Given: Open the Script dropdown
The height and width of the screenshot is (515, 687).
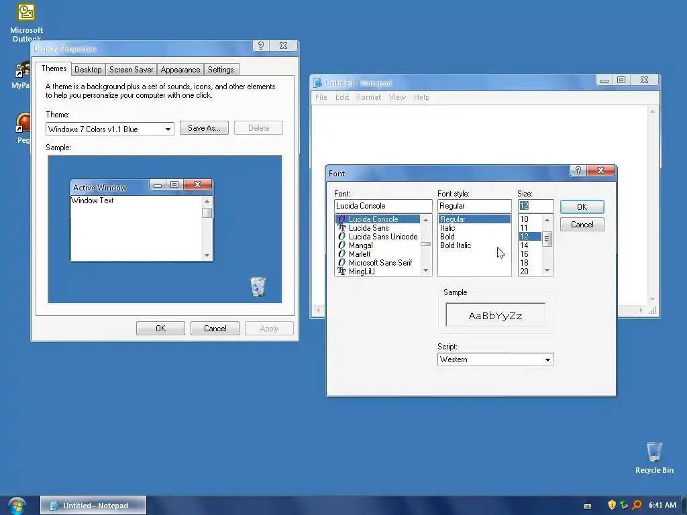Looking at the screenshot, I should (495, 359).
